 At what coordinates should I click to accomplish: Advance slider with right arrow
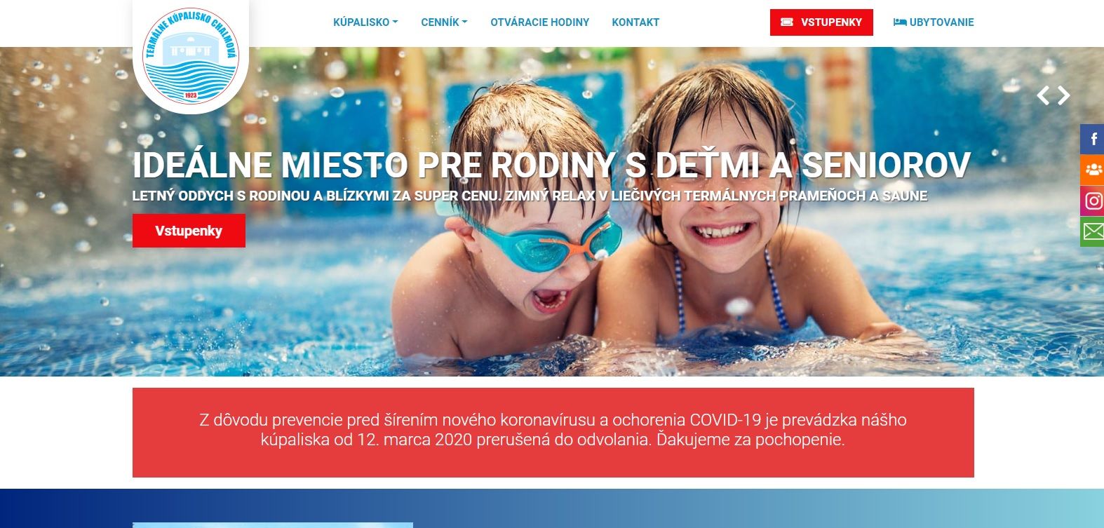point(1064,95)
